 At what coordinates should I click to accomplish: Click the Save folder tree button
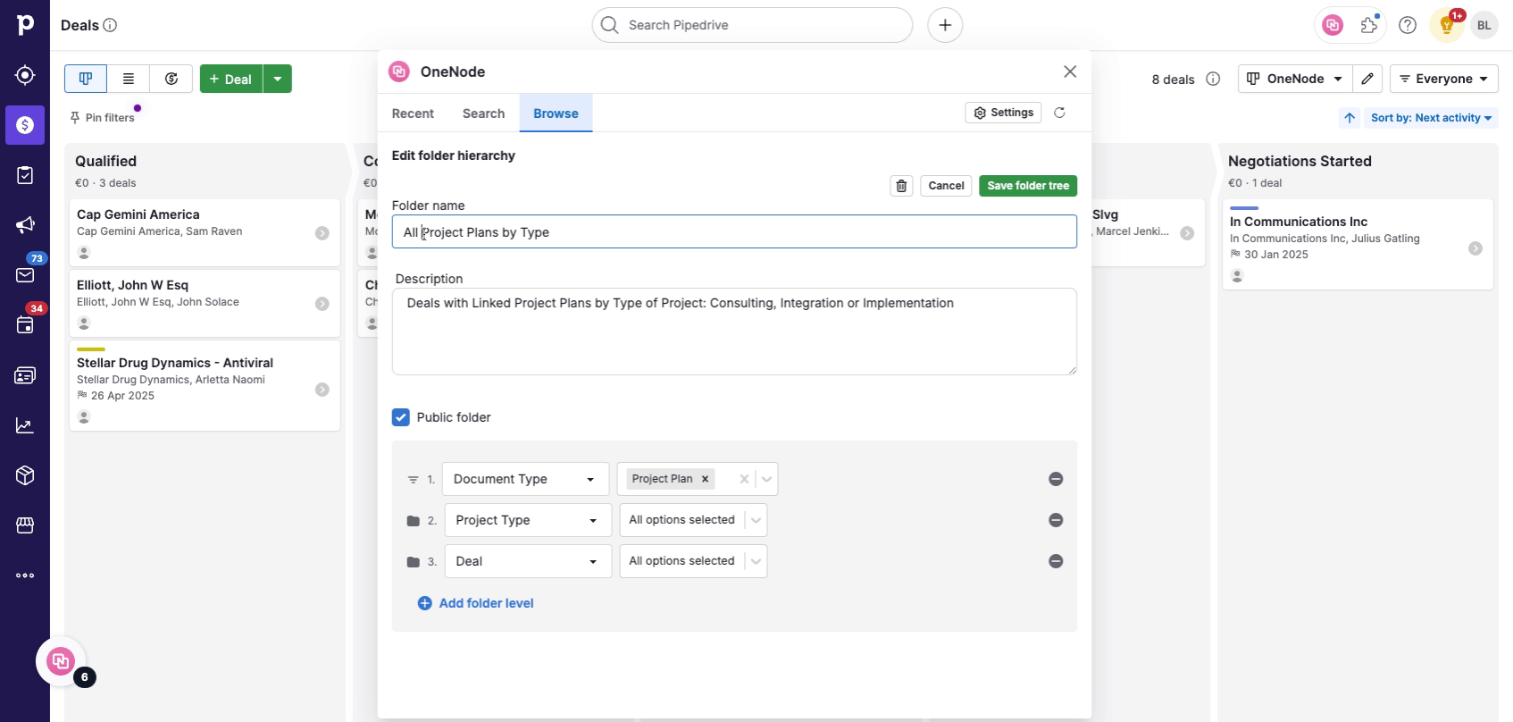1028,186
